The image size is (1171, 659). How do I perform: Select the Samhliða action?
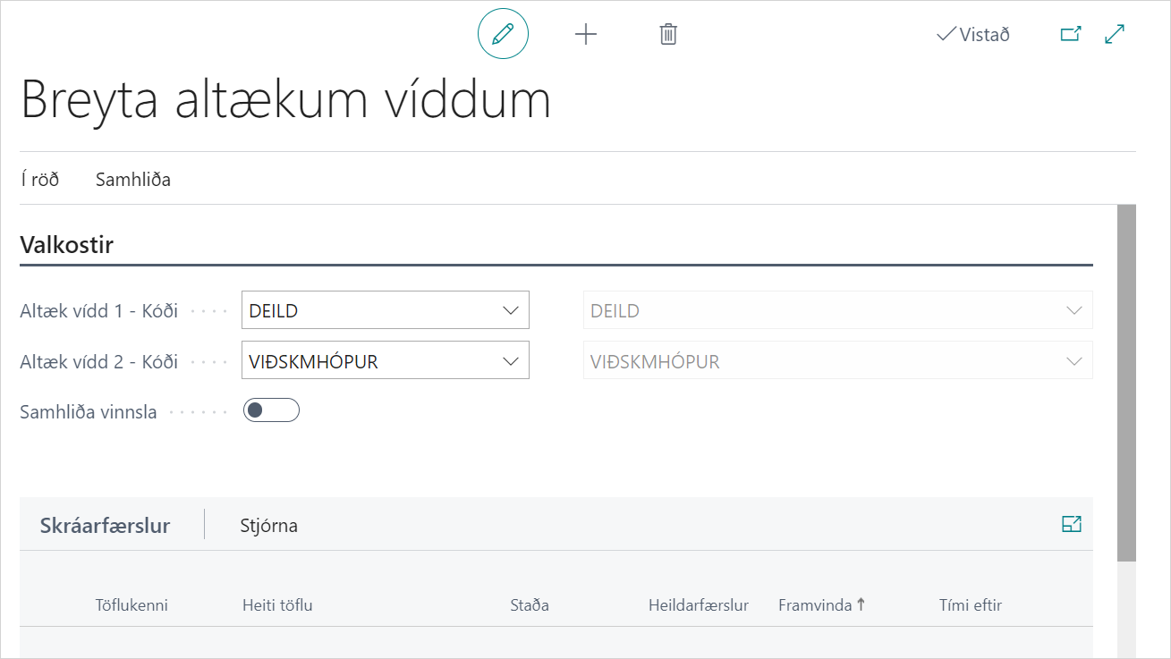(x=133, y=180)
